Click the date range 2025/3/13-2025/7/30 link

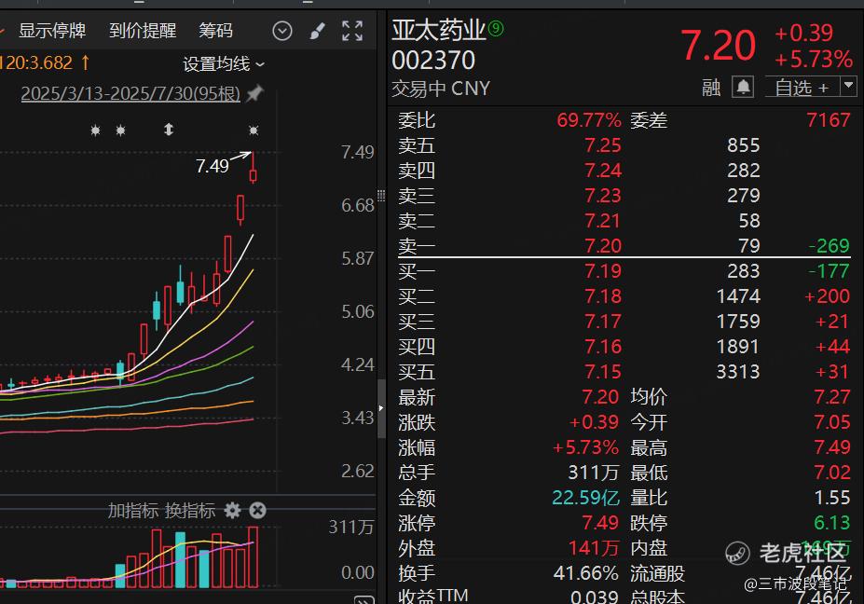coord(130,94)
